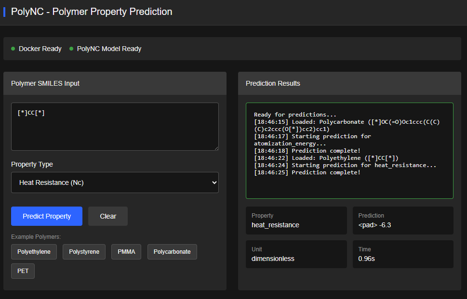The height and width of the screenshot is (299, 467).
Task: Pick the PET example polymer
Action: [x=23, y=271]
